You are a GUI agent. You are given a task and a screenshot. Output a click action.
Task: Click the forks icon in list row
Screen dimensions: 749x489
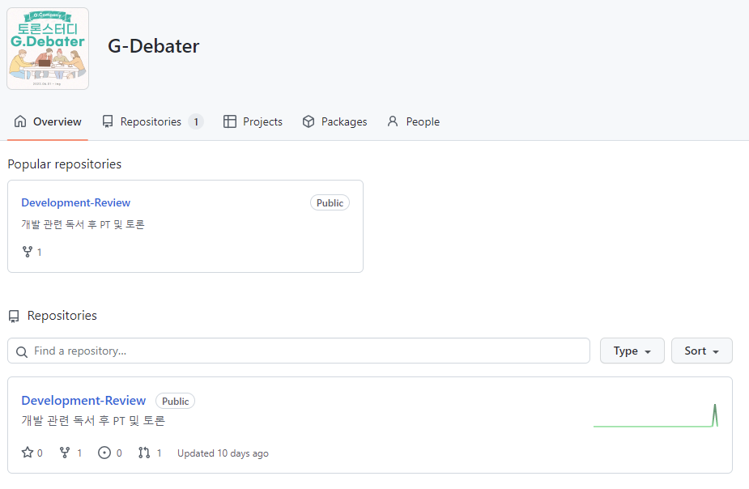coord(65,453)
